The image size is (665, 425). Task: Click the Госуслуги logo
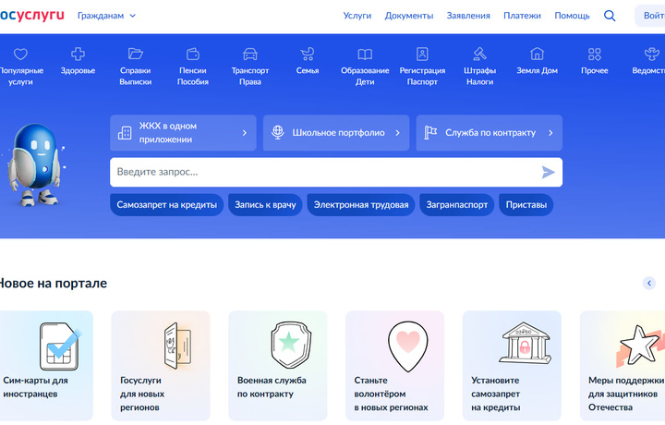pos(31,16)
